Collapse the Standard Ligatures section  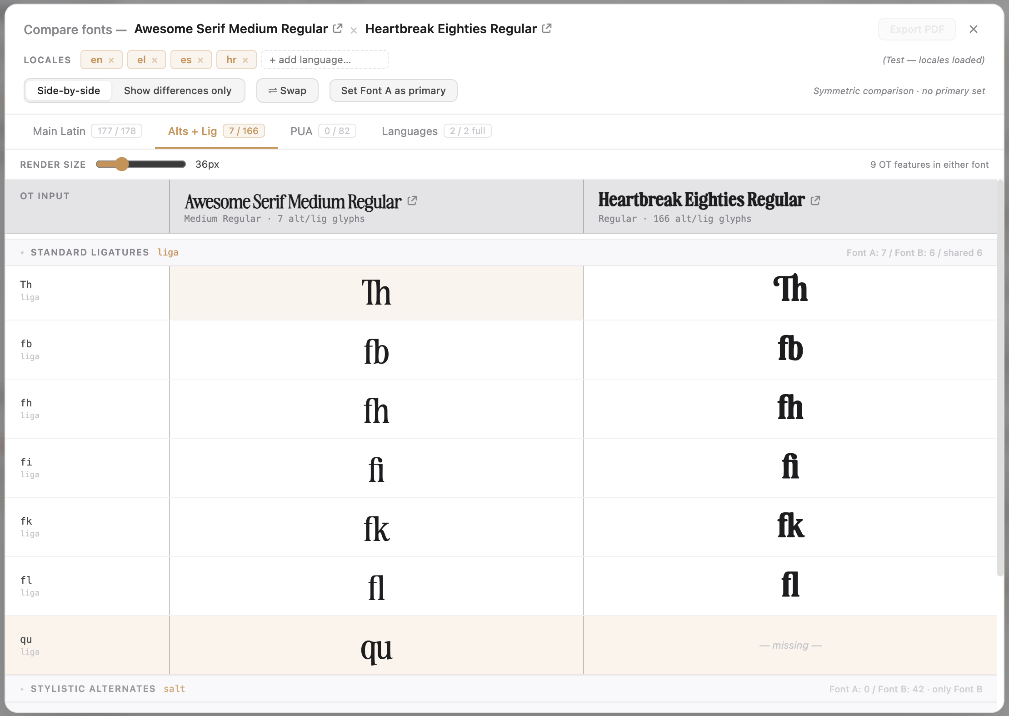coord(22,253)
